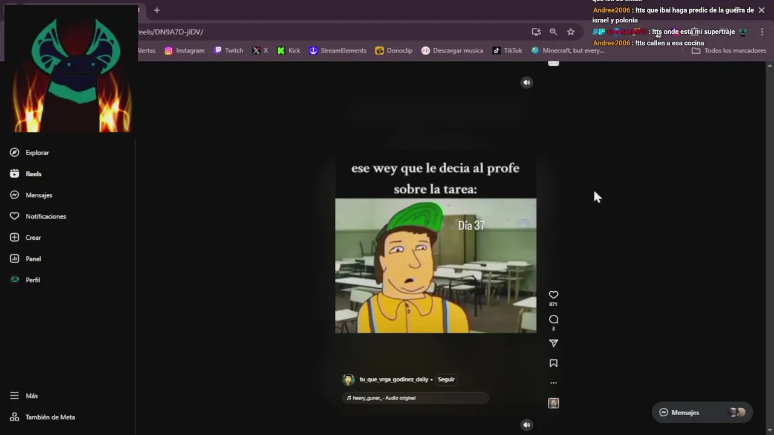The width and height of the screenshot is (774, 435).
Task: Bookmark this page with the star
Action: pos(571,32)
